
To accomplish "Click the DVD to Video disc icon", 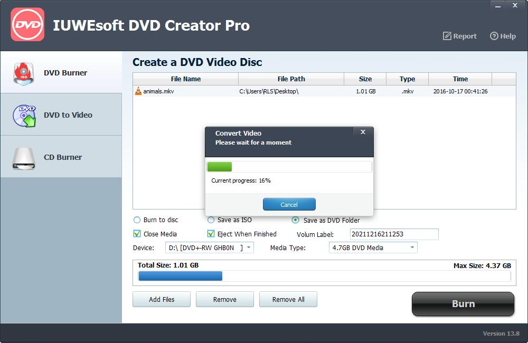I will tap(24, 116).
